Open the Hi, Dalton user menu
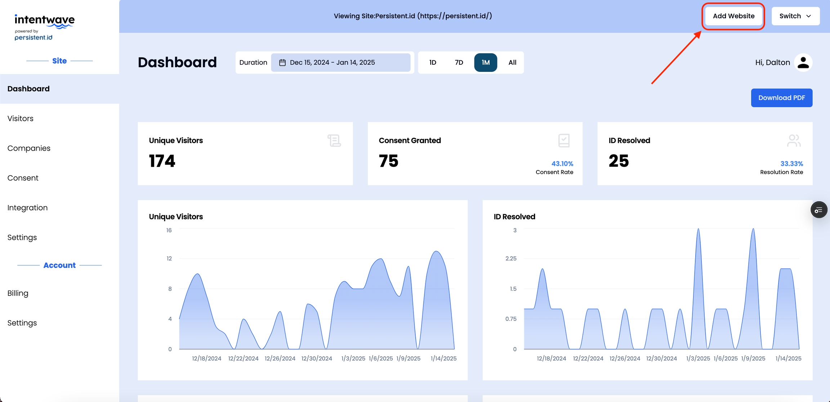Viewport: 830px width, 402px height. pyautogui.click(x=772, y=63)
